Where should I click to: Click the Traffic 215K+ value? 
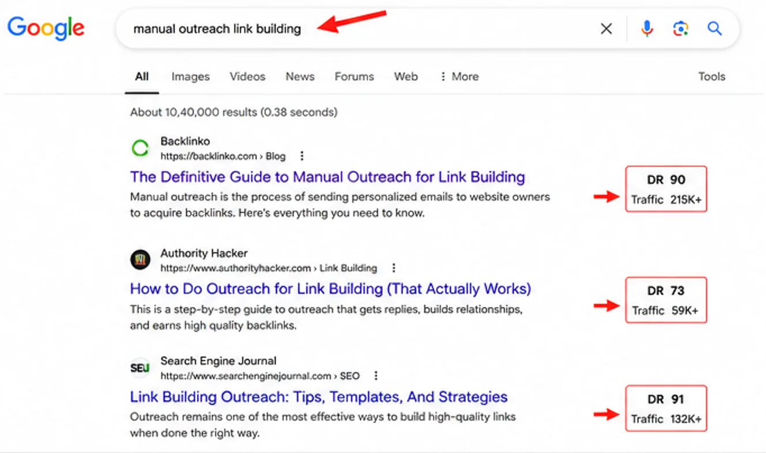(666, 200)
